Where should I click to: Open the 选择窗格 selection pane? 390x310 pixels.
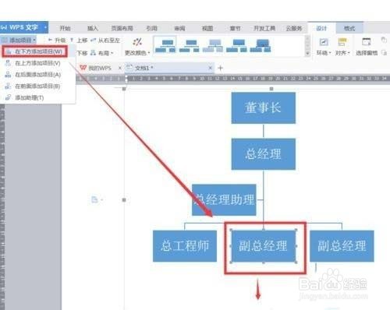point(367,47)
